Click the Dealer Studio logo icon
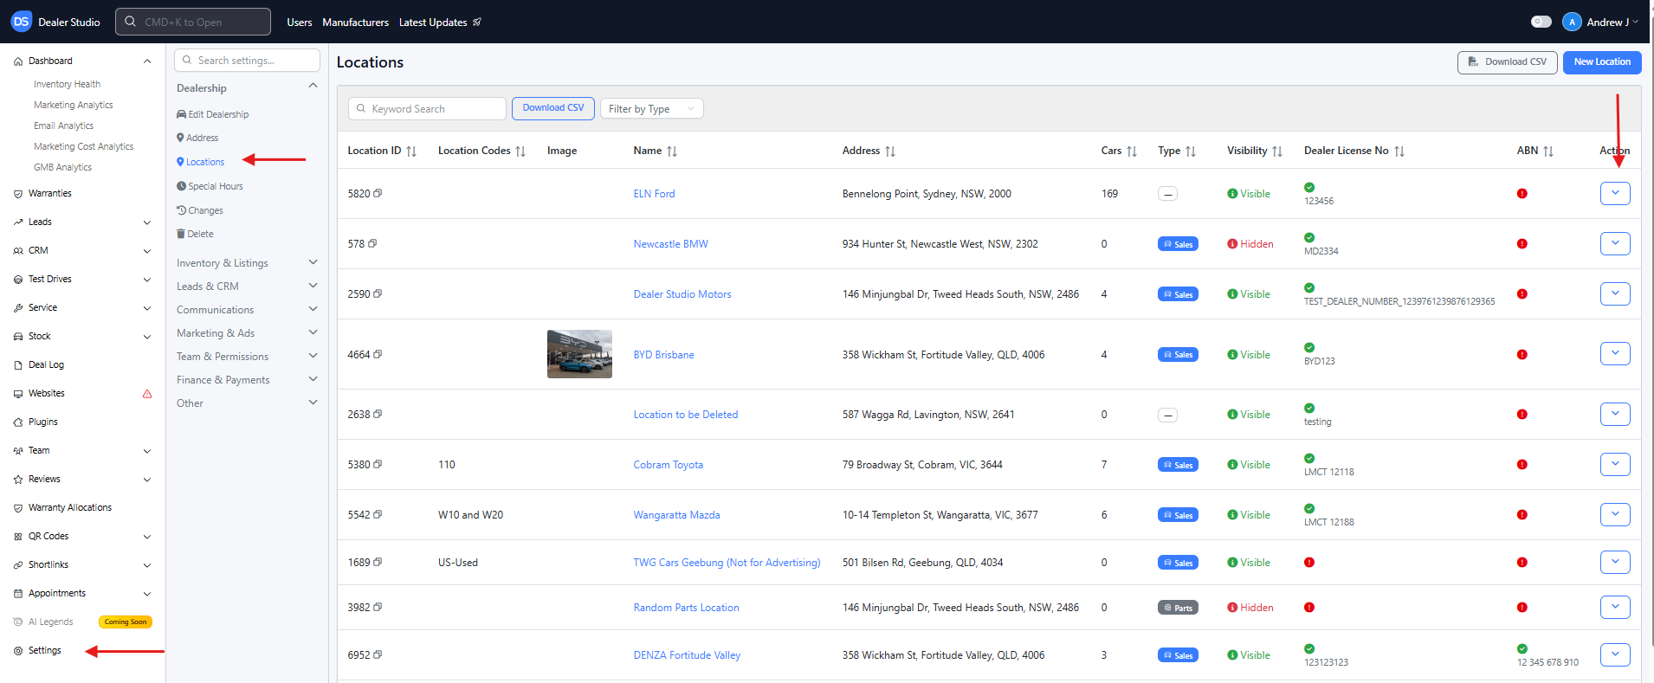The height and width of the screenshot is (683, 1654). pos(21,22)
